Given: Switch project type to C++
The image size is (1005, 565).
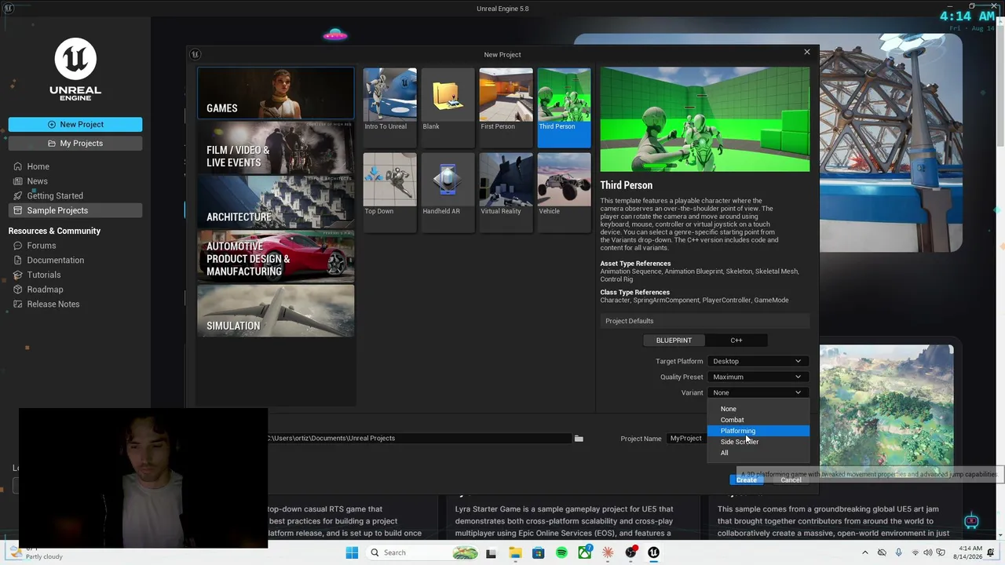Looking at the screenshot, I should [736, 341].
